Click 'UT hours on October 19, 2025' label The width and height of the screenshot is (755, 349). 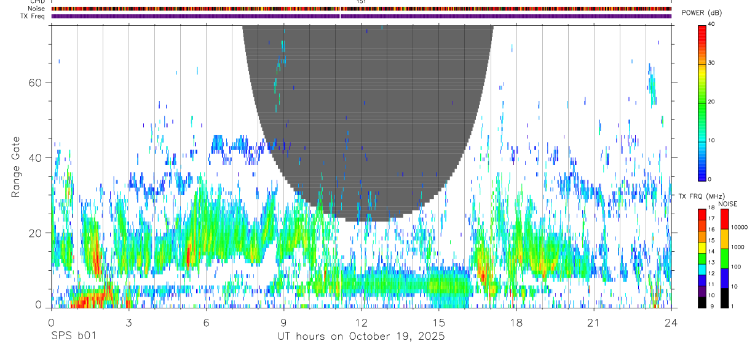click(362, 337)
